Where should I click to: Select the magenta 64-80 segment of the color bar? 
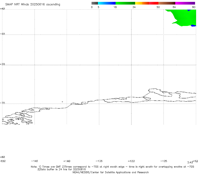185,3
